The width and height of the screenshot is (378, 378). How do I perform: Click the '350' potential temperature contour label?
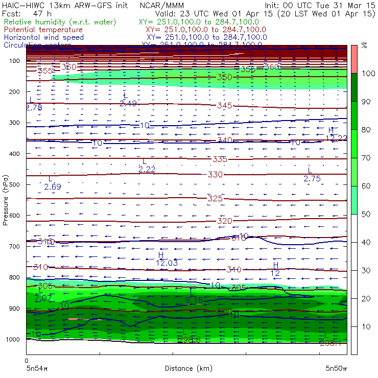(225, 77)
